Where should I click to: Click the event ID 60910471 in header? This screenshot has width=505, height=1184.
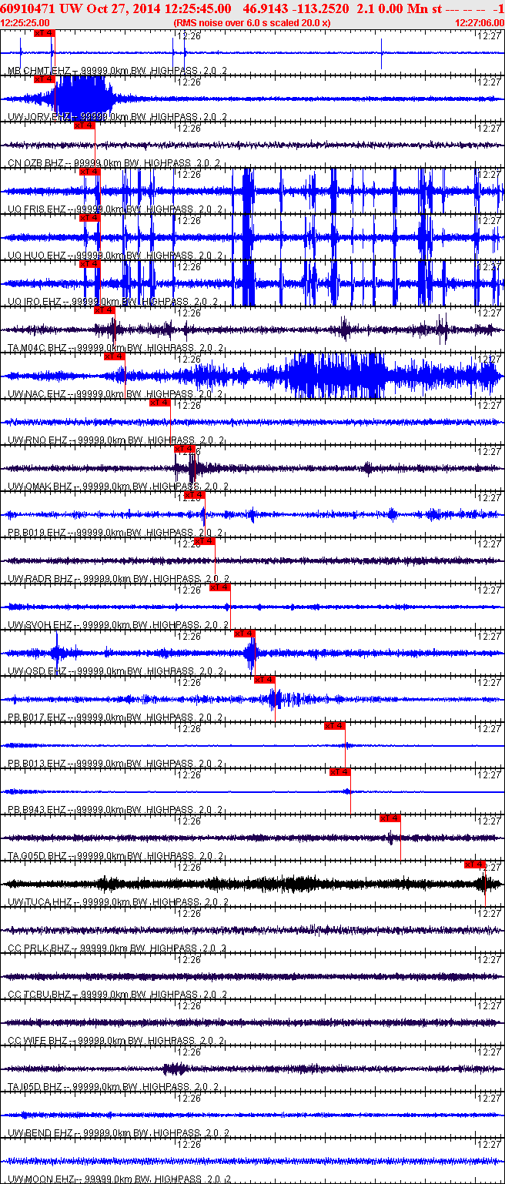coord(28,8)
